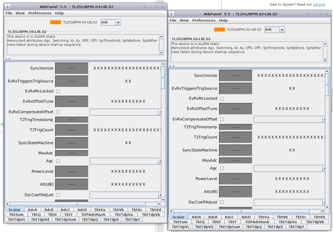The image size is (333, 232).
Task: Open the Agc combo box in BPM.04-LIB.02
Action: click(x=160, y=161)
